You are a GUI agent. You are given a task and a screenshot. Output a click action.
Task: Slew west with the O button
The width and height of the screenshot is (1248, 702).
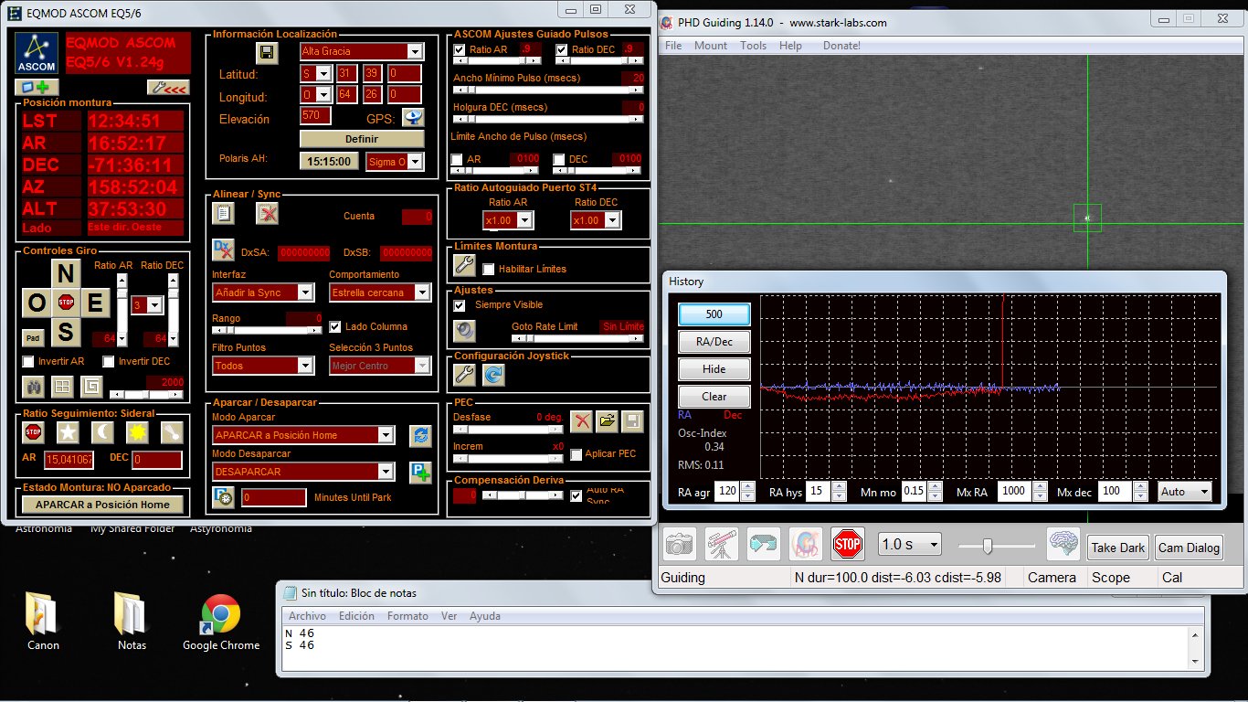(37, 303)
